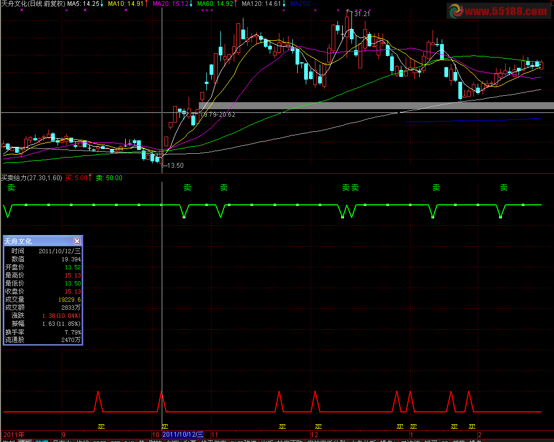This screenshot has width=554, height=442.
Task: Select the gray horizontal gap band
Action: click(376, 106)
